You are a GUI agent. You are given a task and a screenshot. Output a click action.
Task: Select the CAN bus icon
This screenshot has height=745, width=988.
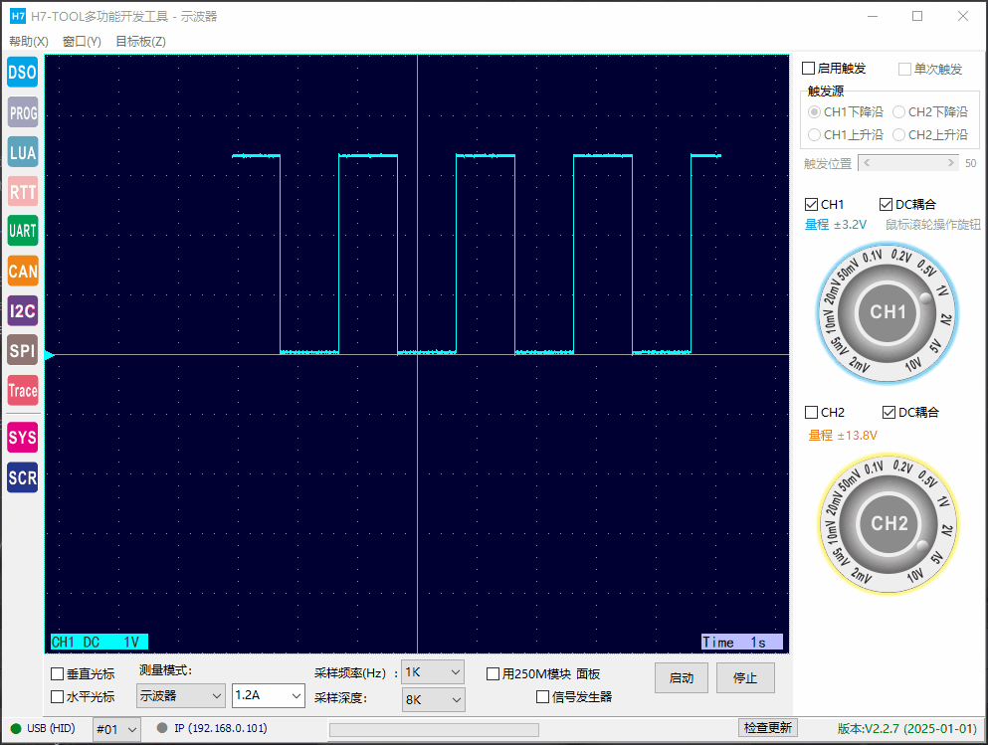coord(23,271)
